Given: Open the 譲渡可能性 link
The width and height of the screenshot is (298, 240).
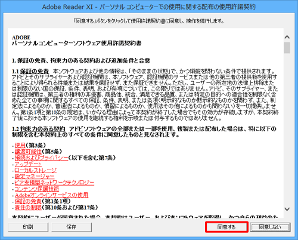Looking at the screenshot, I should (x=28, y=152).
